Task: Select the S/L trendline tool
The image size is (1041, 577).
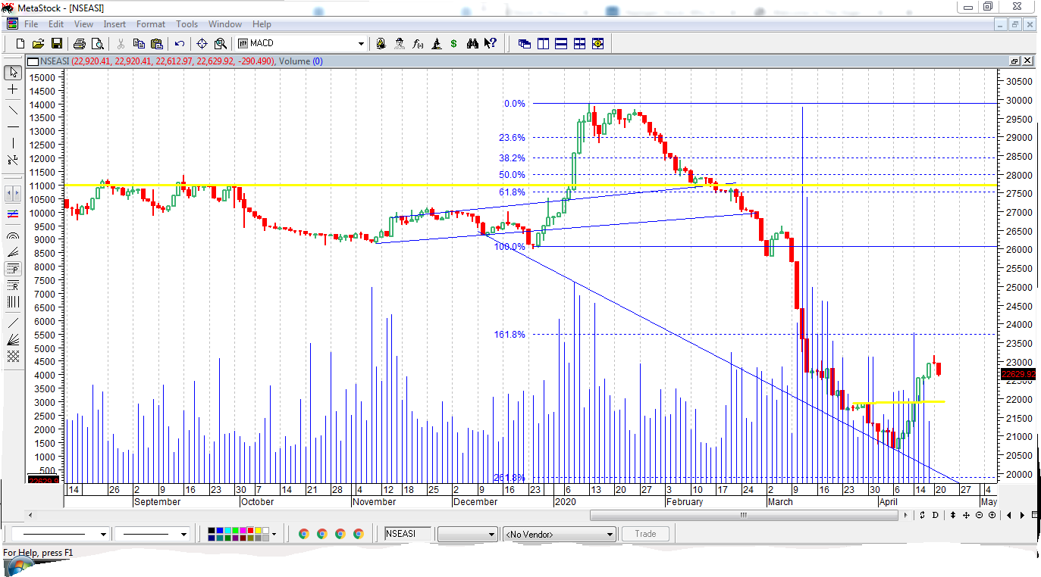Action: [x=13, y=159]
